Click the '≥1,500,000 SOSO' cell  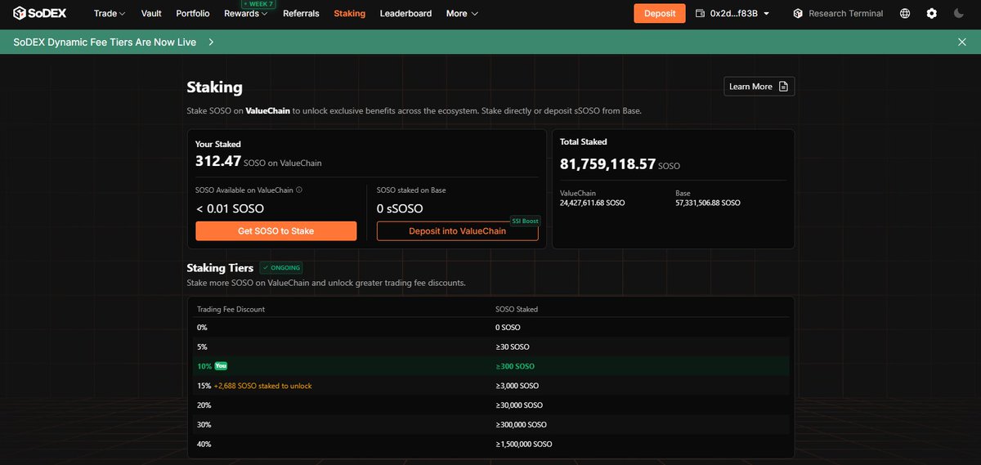click(x=524, y=445)
